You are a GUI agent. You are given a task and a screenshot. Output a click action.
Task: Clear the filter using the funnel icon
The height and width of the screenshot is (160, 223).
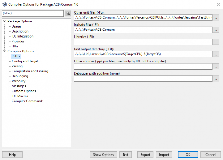point(68,13)
